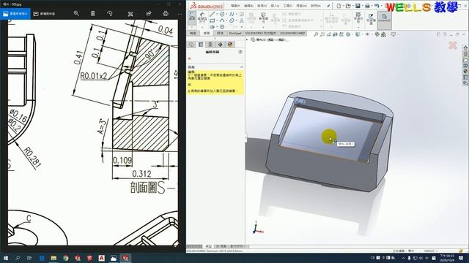Click the print icon in Photos app
469x263 pixels.
166,13
